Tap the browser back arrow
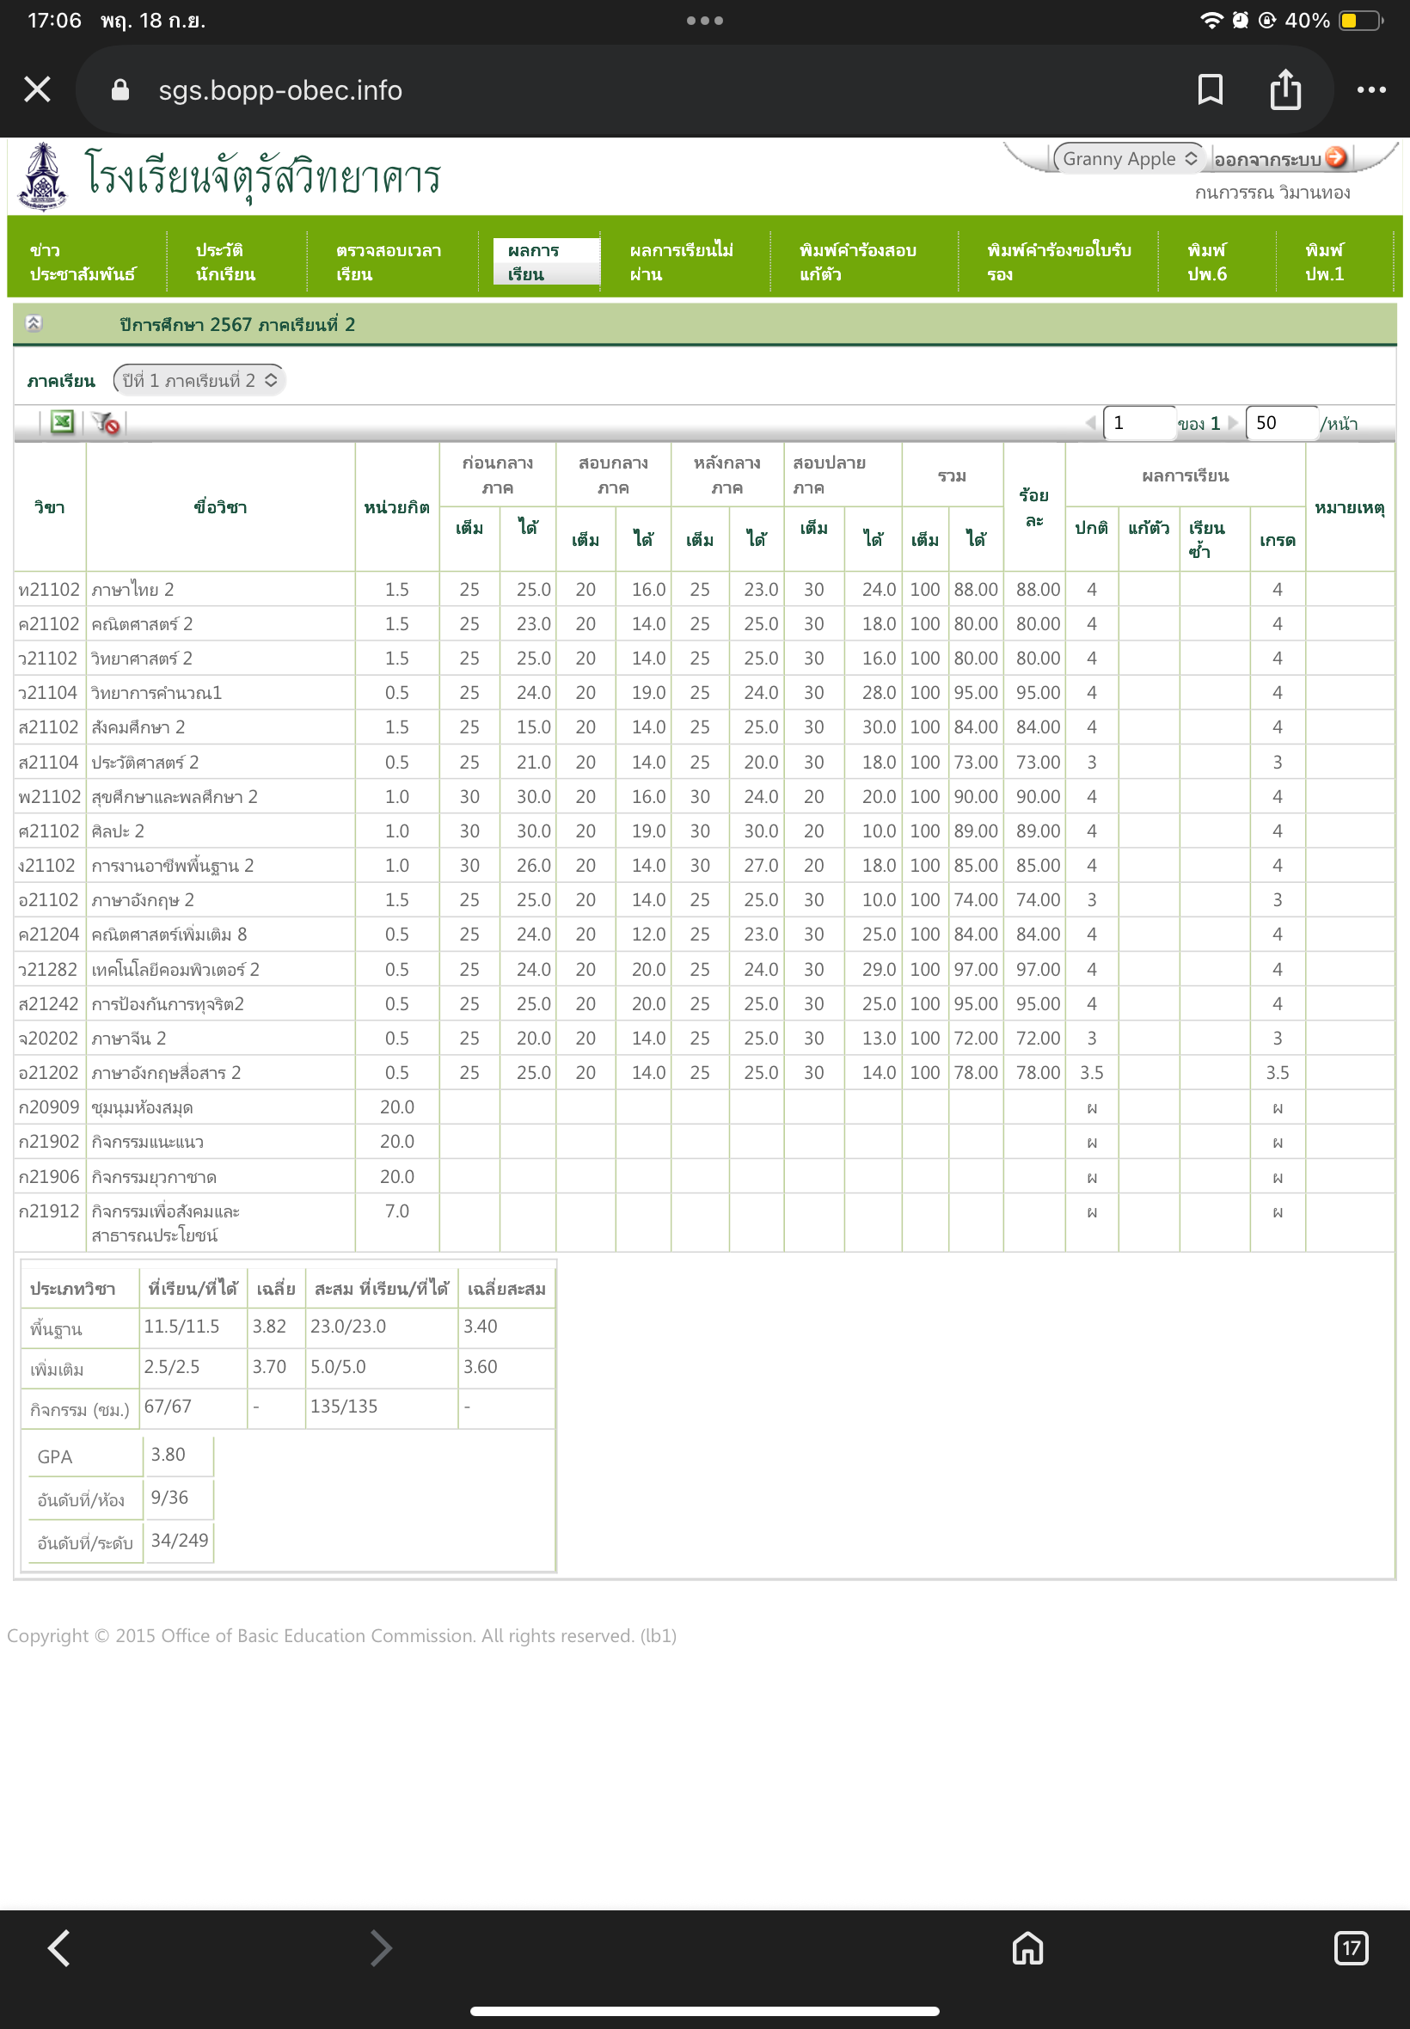 pyautogui.click(x=59, y=1947)
